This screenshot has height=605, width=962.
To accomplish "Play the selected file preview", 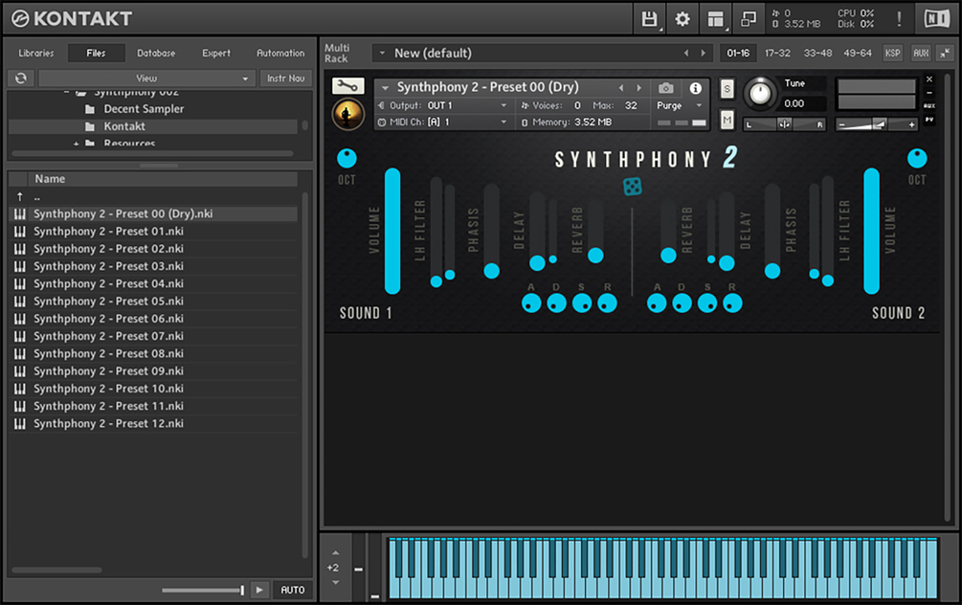I will coord(259,590).
